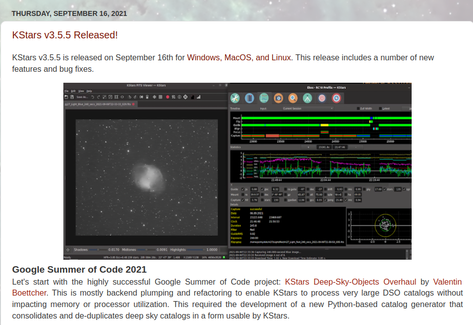Image resolution: width=473 pixels, height=325 pixels.
Task: Select the Ekos Analyze chart icon
Action: [x=263, y=98]
